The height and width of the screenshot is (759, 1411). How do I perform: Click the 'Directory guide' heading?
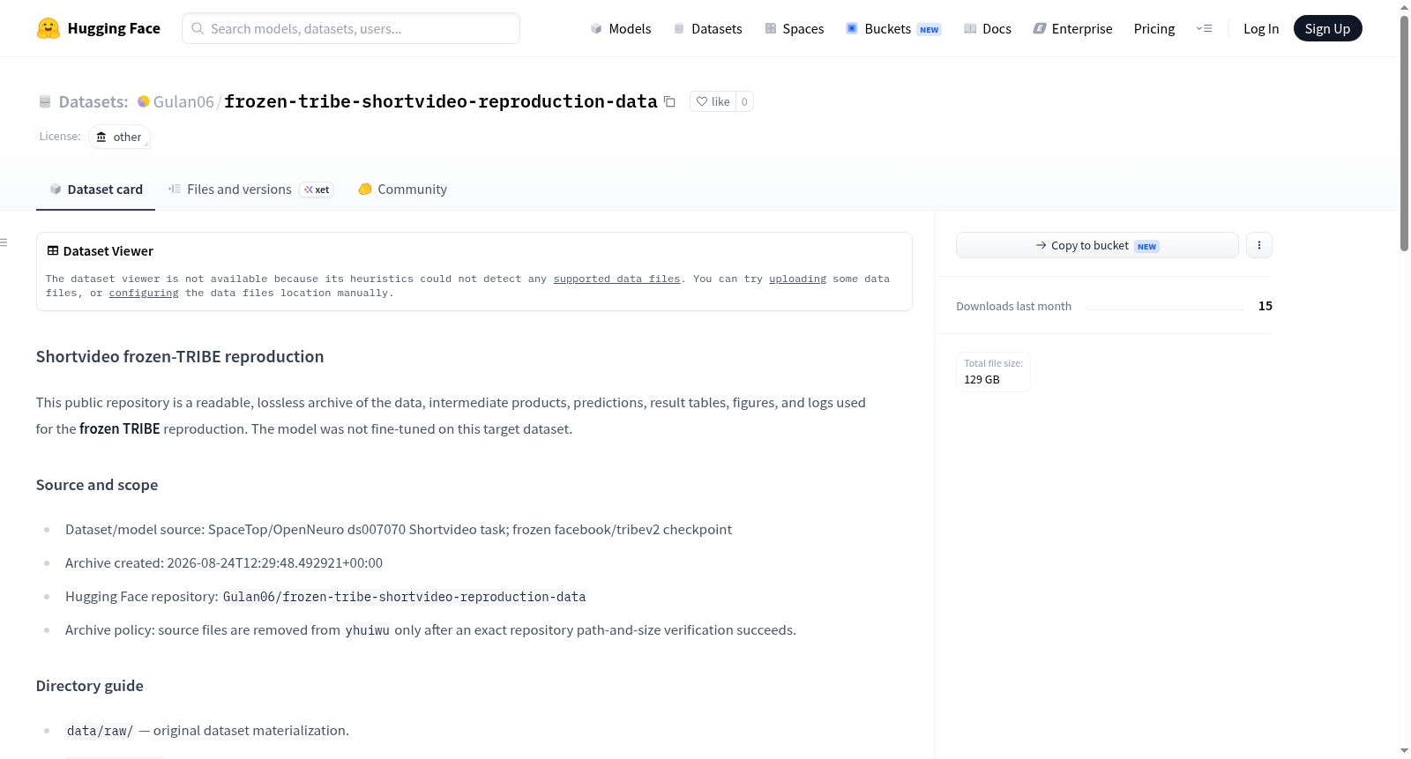(90, 686)
